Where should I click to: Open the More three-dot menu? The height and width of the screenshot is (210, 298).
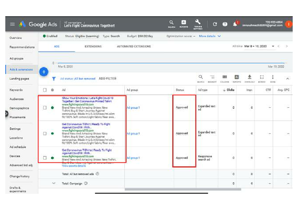coord(273,79)
